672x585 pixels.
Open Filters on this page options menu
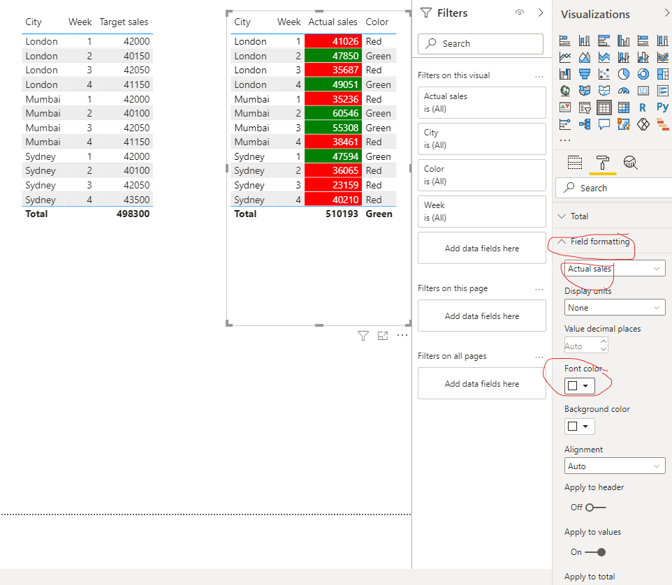click(539, 290)
